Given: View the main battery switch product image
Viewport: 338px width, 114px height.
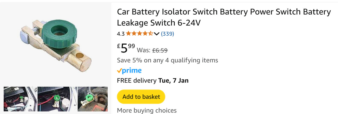Looking at the screenshot, I should click(x=55, y=43).
